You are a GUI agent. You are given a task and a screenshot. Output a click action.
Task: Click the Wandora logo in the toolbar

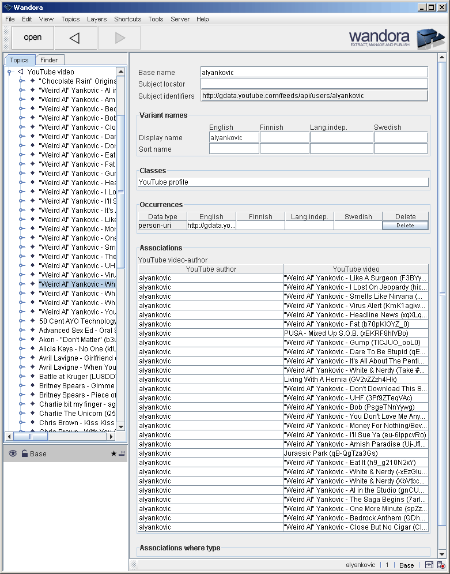(397, 38)
